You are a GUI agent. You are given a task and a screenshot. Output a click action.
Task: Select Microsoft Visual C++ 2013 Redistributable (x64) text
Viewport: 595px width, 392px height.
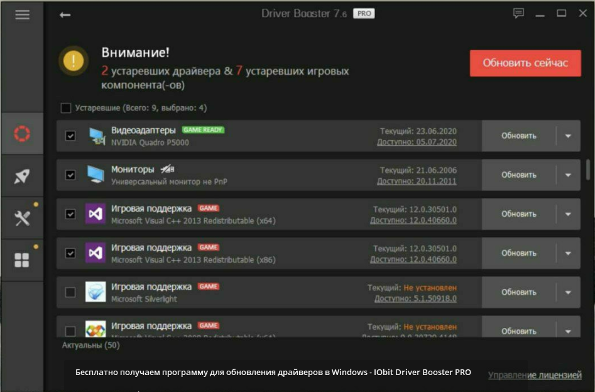[194, 221]
